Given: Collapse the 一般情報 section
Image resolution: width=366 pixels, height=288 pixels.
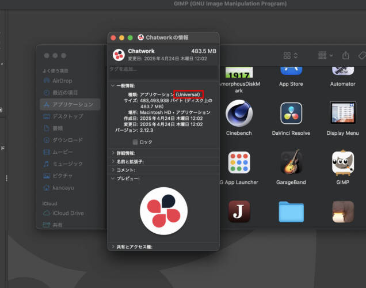Looking at the screenshot, I should (113, 86).
